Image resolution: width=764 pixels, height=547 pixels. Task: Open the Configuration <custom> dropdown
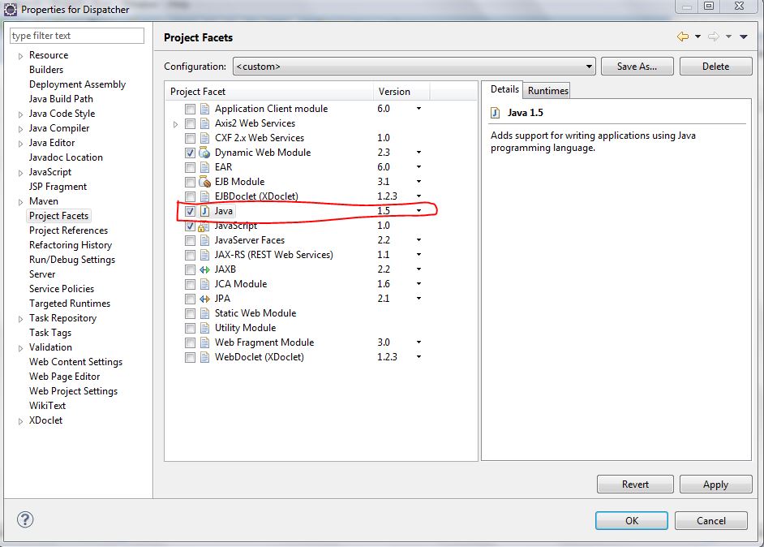[414, 67]
